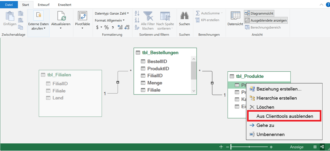Click the help question mark icon
The height and width of the screenshot is (151, 330).
(x=328, y=4)
